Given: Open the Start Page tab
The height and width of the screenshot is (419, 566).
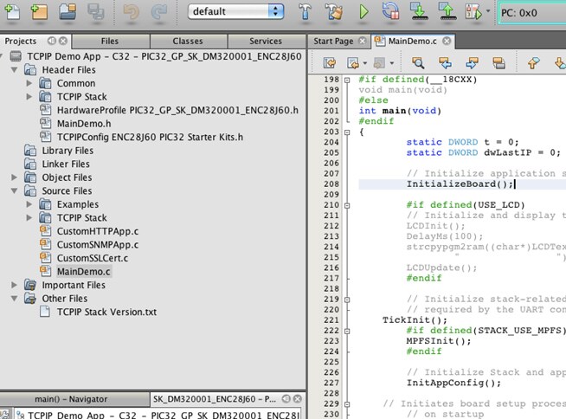Looking at the screenshot, I should (333, 42).
